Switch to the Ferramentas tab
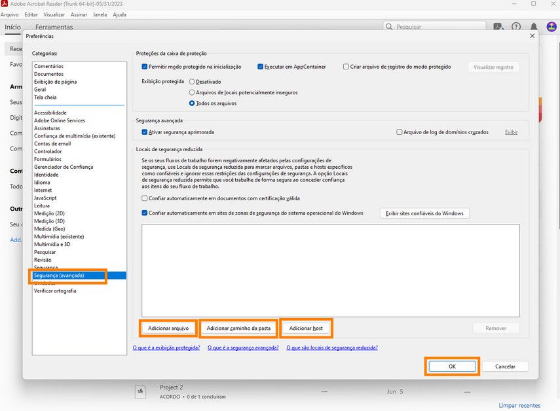Viewport: 560px width, 411px height. [x=54, y=27]
